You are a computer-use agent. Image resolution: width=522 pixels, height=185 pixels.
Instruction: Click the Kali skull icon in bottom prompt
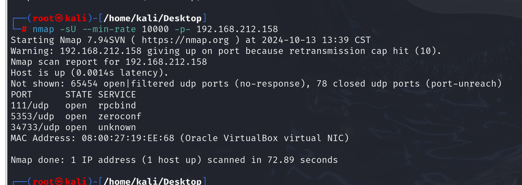pyautogui.click(x=59, y=181)
